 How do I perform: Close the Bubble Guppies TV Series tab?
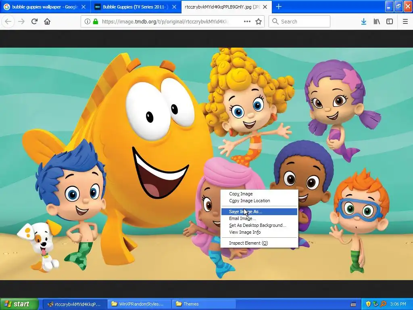coord(174,7)
